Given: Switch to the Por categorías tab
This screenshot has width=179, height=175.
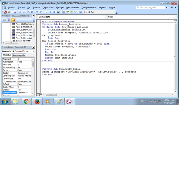Looking at the screenshot, I should (x=19, y=55).
